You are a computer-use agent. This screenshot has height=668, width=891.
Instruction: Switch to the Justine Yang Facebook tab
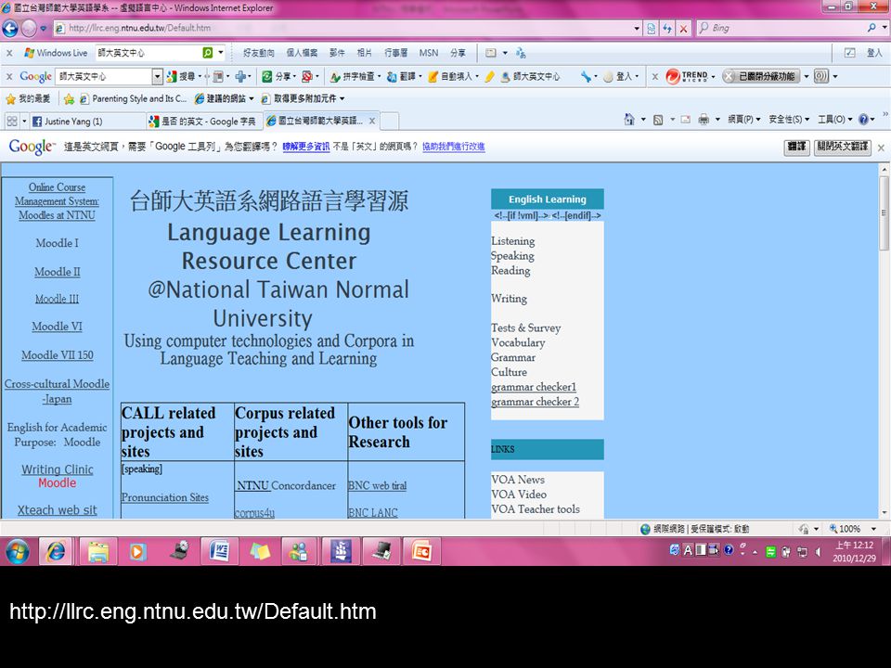(87, 121)
